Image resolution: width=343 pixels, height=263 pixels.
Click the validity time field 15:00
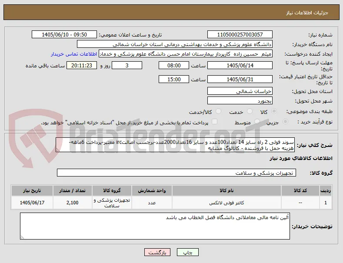pyautogui.click(x=174, y=79)
